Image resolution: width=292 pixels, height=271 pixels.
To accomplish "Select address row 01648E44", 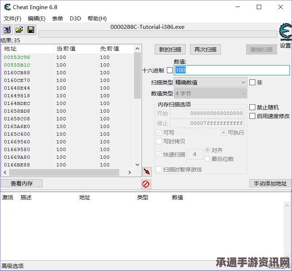I will 67,88.
